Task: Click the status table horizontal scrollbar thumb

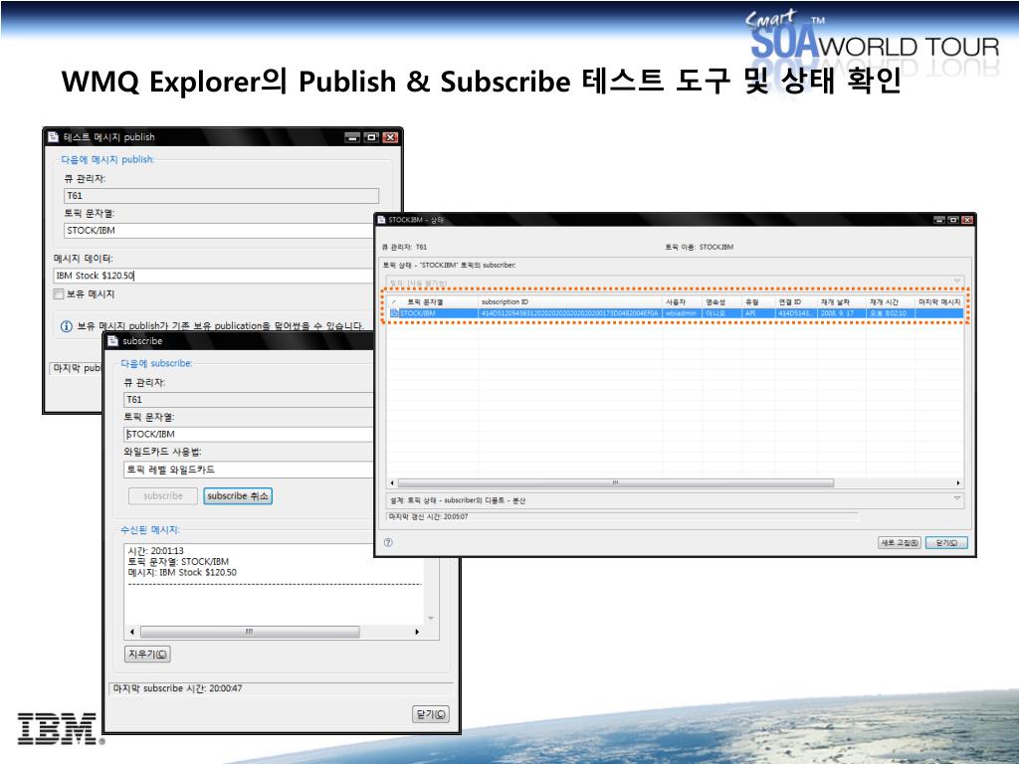Action: click(x=615, y=483)
